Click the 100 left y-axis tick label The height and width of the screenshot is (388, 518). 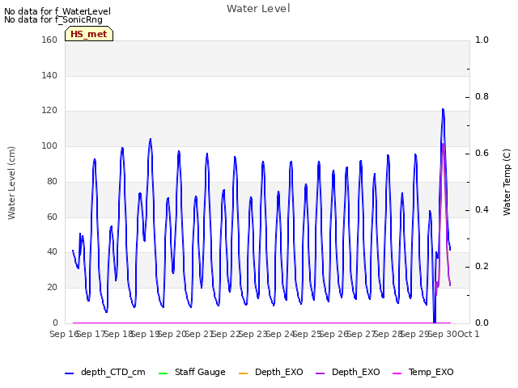(x=49, y=145)
